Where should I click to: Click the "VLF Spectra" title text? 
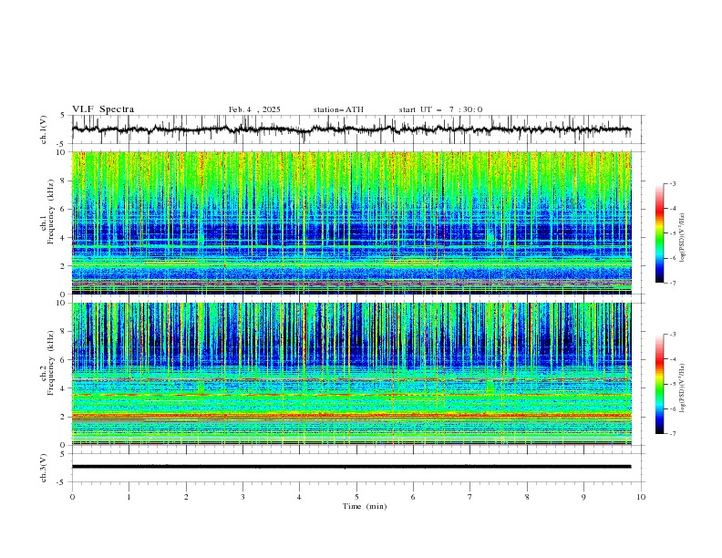click(x=103, y=109)
